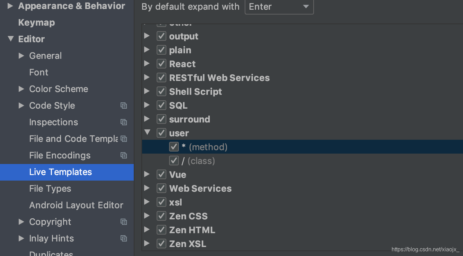Open the Font settings page

point(39,72)
